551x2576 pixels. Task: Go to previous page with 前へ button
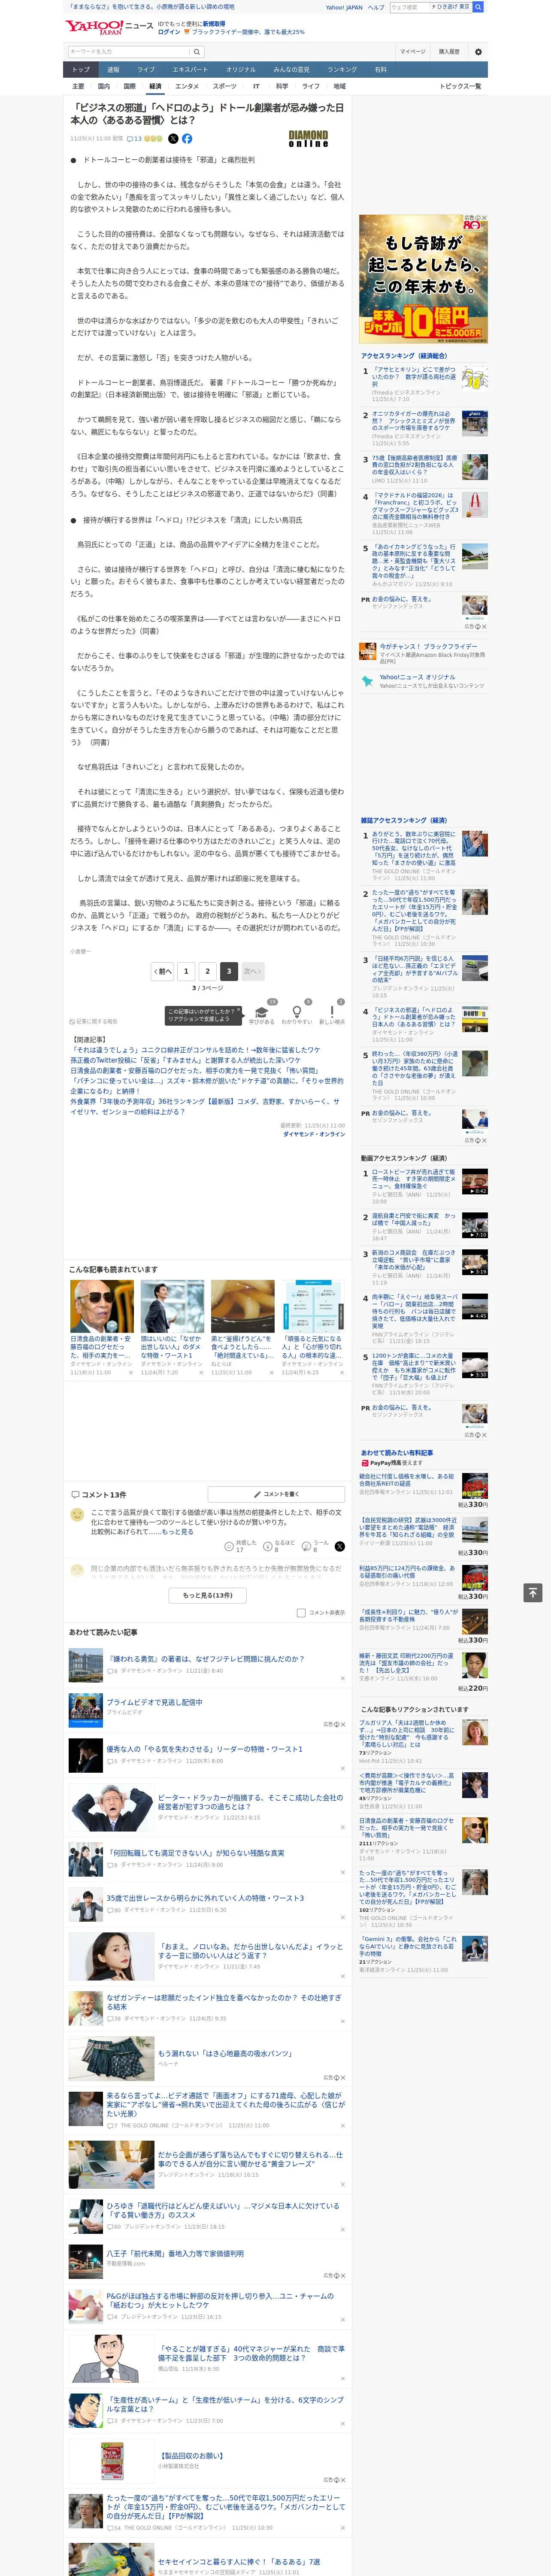[x=163, y=971]
